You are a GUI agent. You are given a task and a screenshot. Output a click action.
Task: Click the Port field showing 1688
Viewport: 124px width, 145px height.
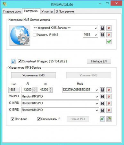14,90
